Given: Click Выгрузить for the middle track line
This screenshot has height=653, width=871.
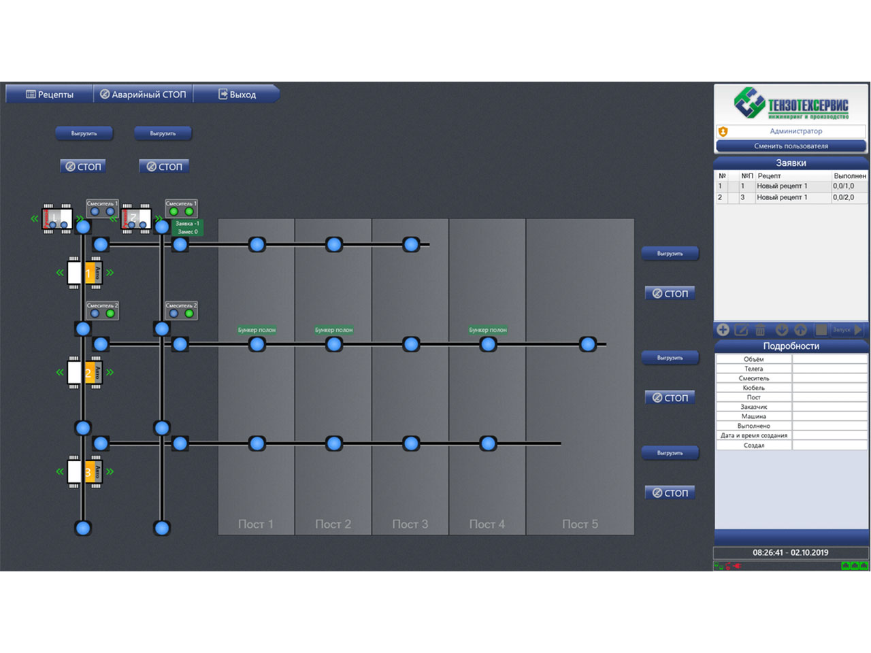Looking at the screenshot, I should tap(670, 357).
